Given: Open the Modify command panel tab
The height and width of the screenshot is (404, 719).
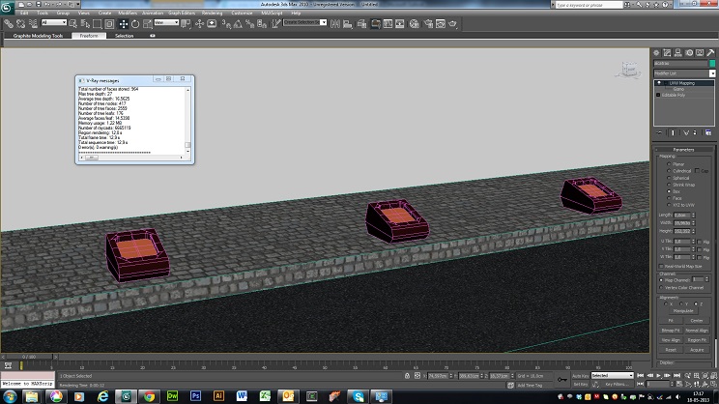Looking at the screenshot, I should [x=667, y=53].
